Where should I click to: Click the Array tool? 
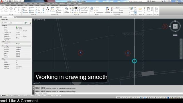38,12
